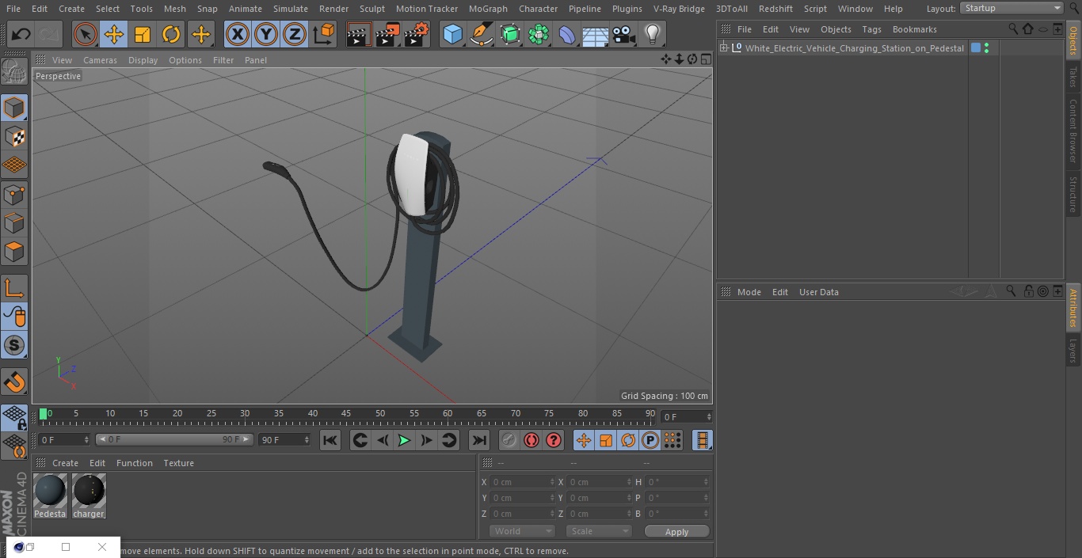The image size is (1082, 558).
Task: Switch to Polygons mode
Action: tap(14, 252)
